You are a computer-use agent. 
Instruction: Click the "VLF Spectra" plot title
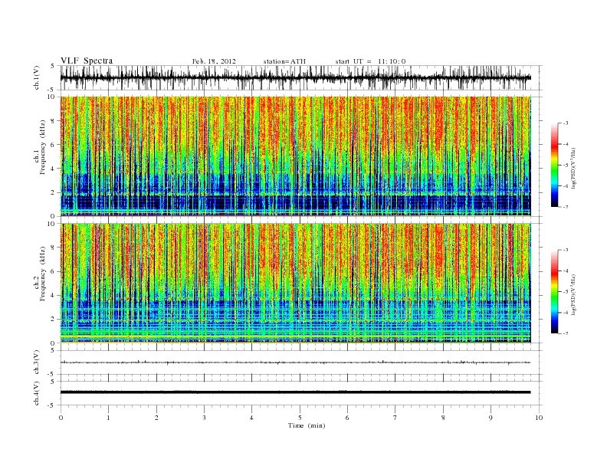click(87, 61)
